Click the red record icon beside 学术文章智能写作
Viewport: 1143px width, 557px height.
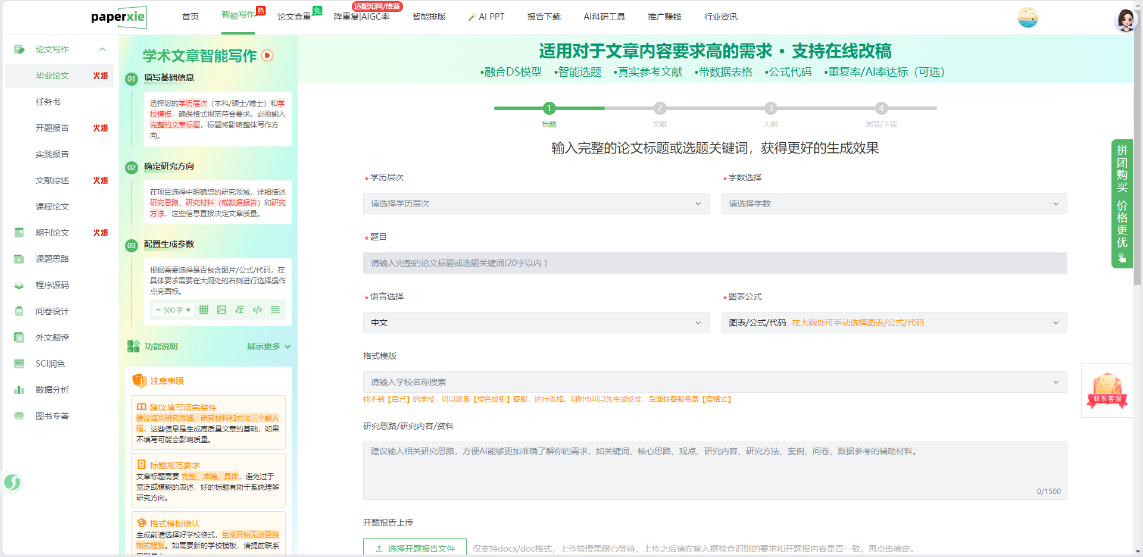pos(267,55)
